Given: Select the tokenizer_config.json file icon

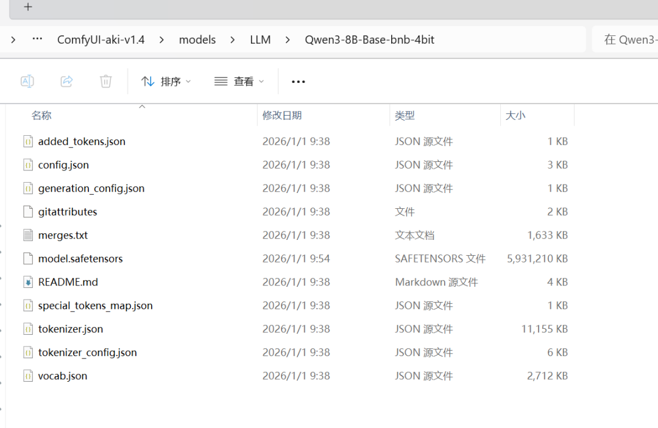Looking at the screenshot, I should click(28, 353).
